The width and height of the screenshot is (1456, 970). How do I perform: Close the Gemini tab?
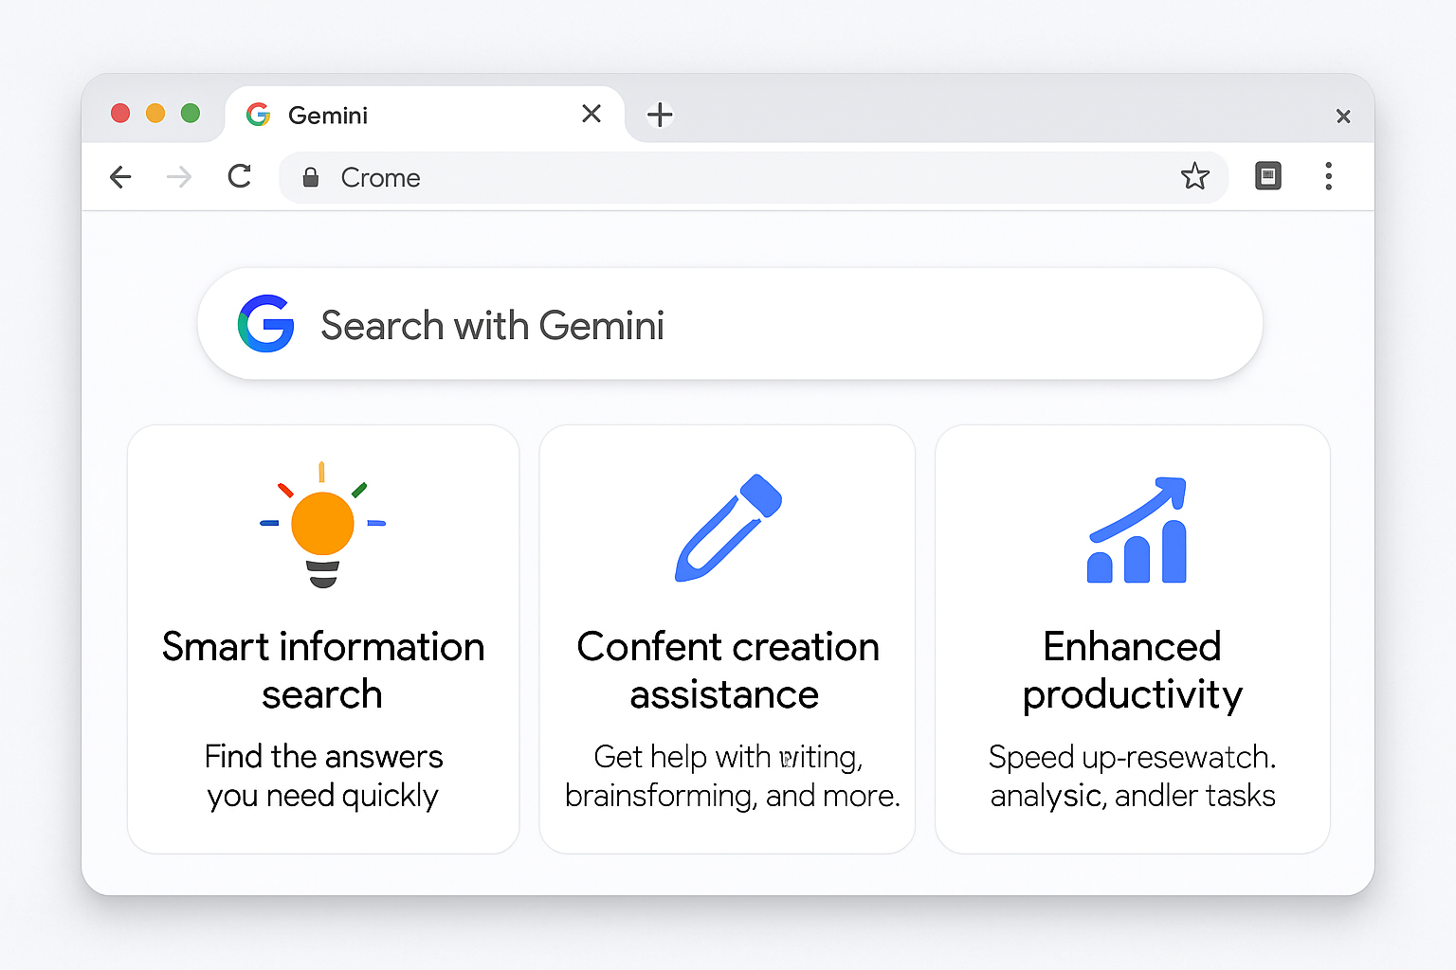tap(591, 114)
